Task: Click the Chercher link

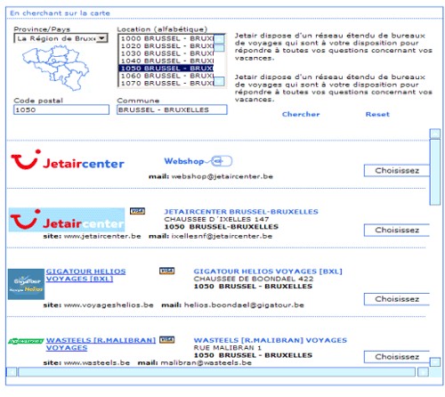Action: 301,114
